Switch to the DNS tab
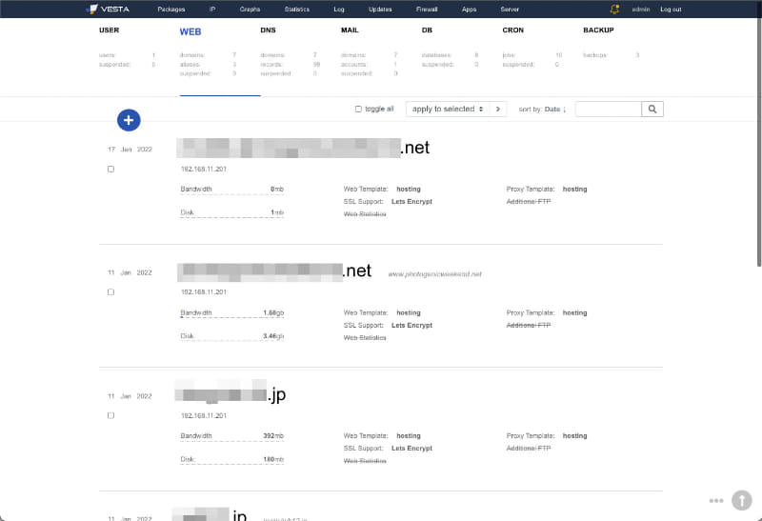This screenshot has width=762, height=521. pyautogui.click(x=268, y=30)
